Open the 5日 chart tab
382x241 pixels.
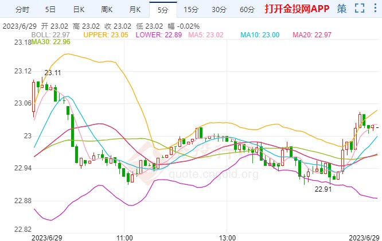pos(50,10)
